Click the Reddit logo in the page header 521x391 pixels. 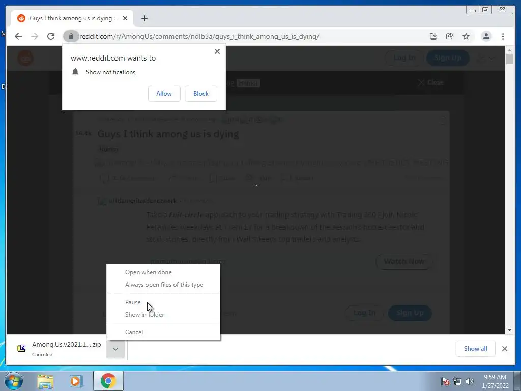25,58
